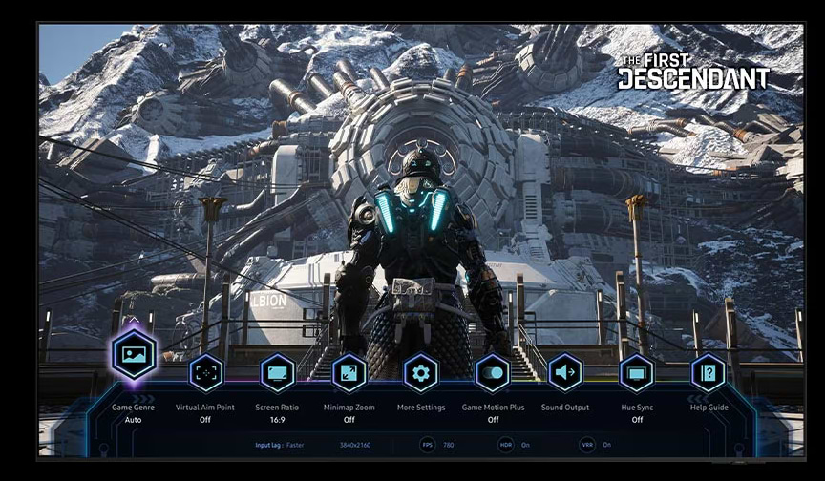
Task: Toggle the Game Motion Plus switch icon
Action: pos(493,373)
